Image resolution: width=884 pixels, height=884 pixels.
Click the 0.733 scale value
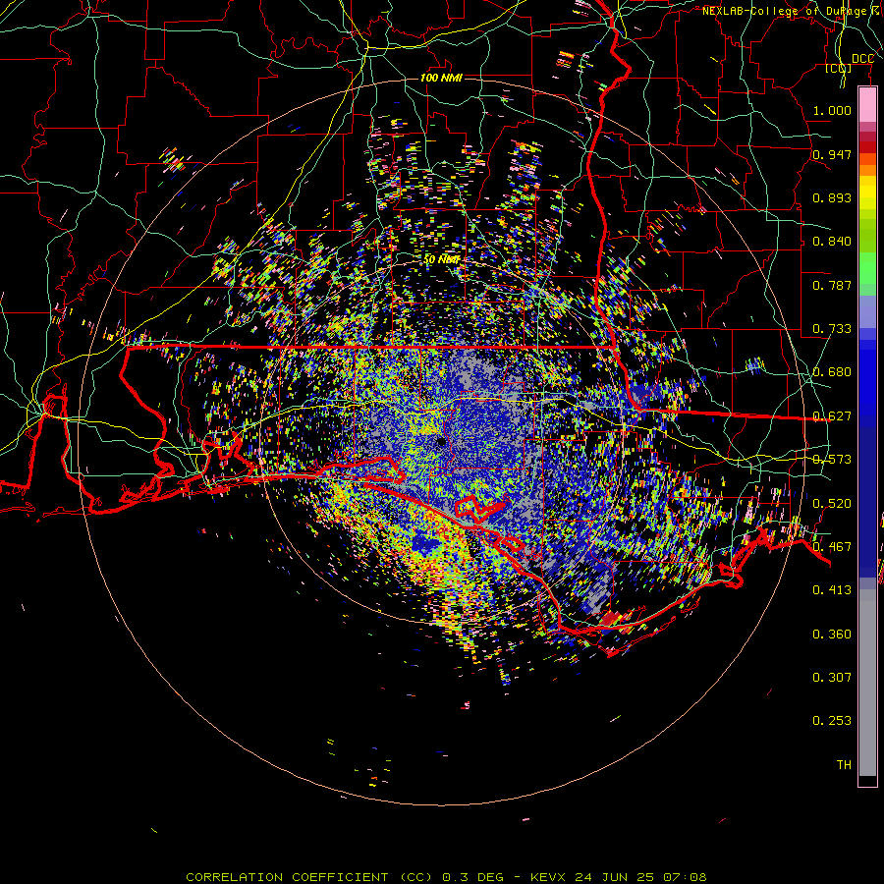click(832, 329)
